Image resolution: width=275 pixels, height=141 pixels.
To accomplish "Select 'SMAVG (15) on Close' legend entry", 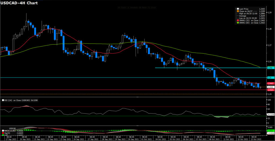I will point(249,20).
